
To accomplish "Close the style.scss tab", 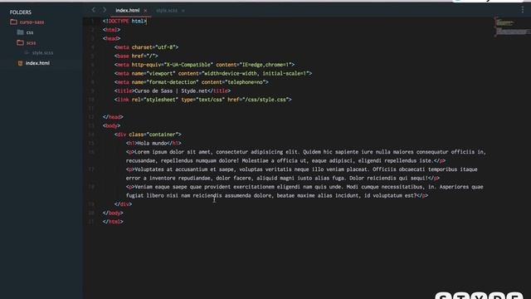I will coord(183,11).
